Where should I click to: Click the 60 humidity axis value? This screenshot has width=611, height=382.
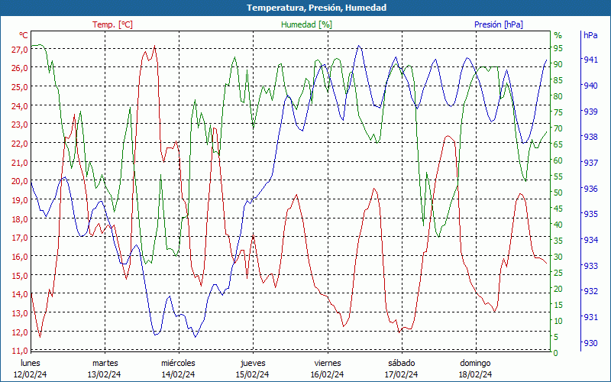[558, 160]
